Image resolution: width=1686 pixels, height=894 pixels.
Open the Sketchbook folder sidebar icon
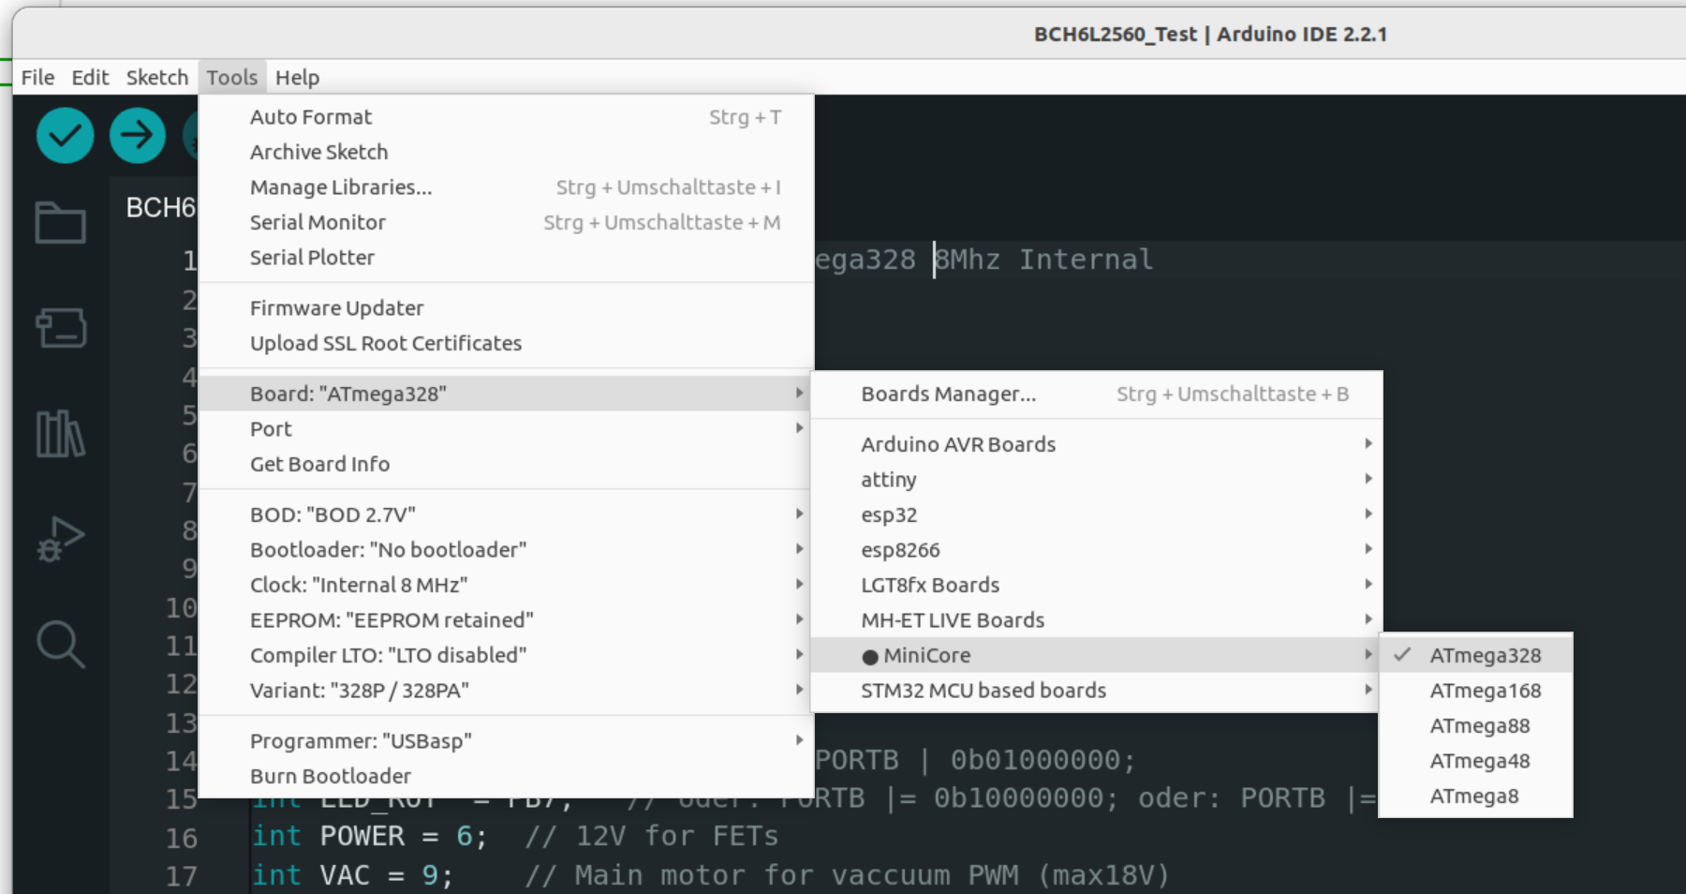pos(61,223)
